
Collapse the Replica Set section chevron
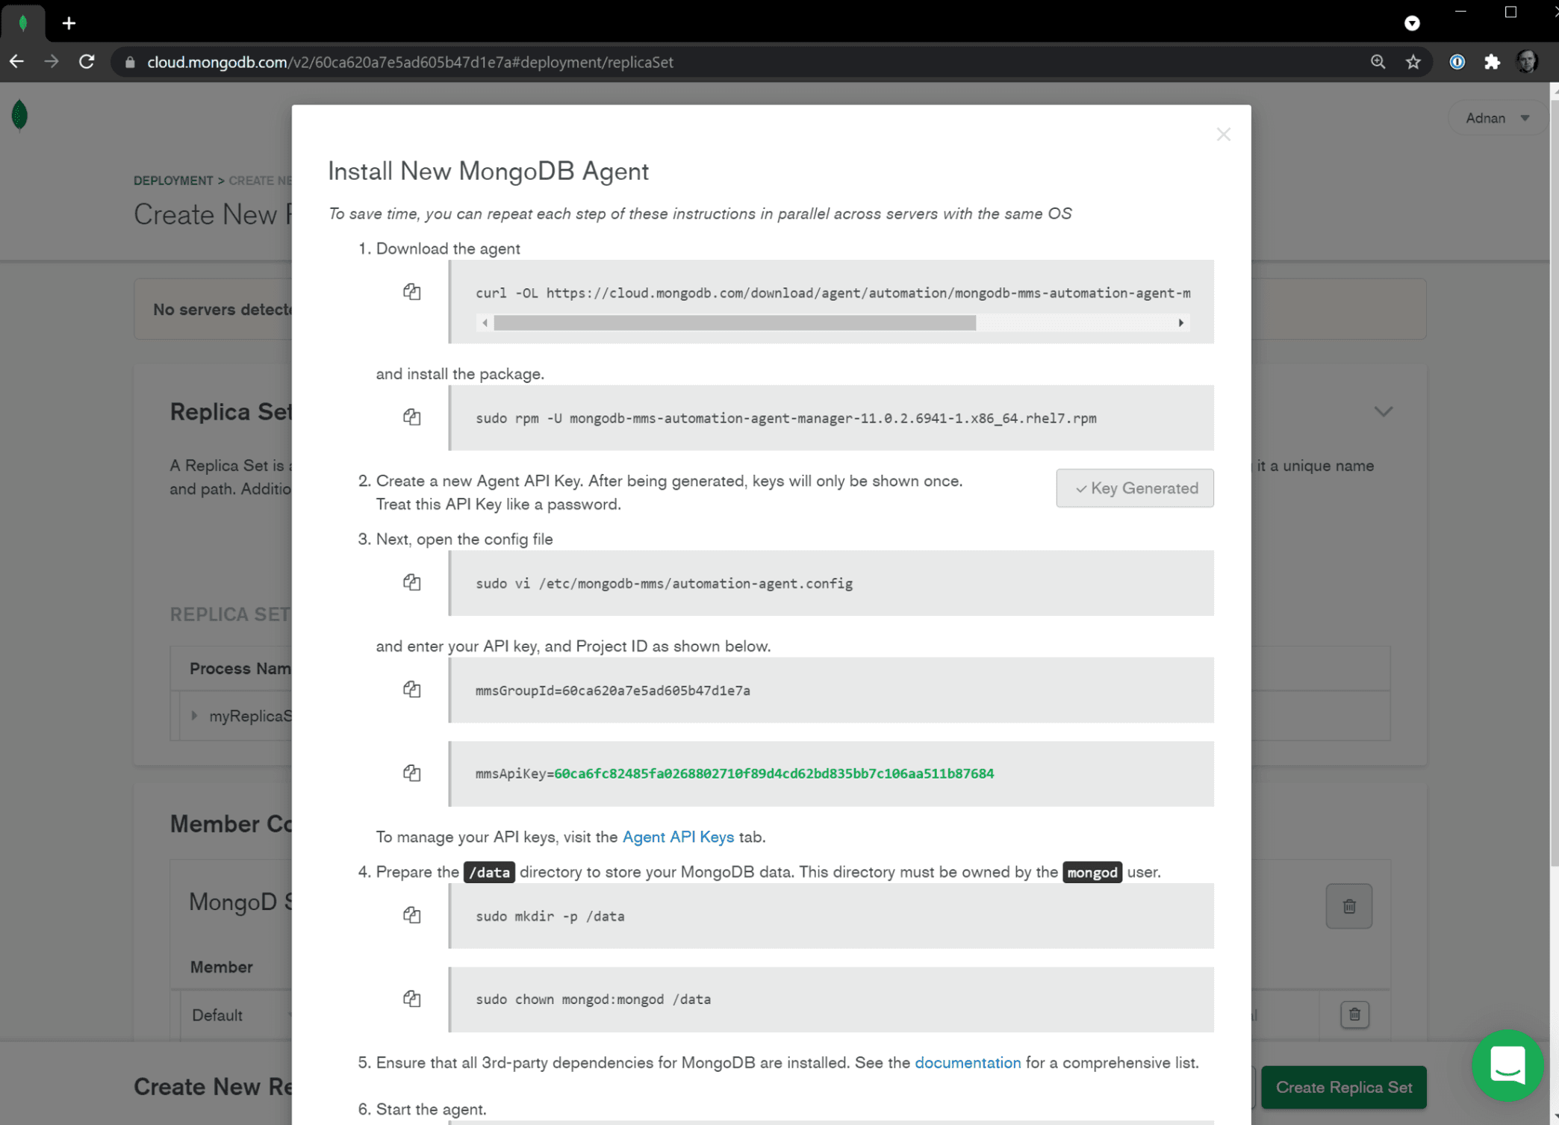tap(1383, 411)
